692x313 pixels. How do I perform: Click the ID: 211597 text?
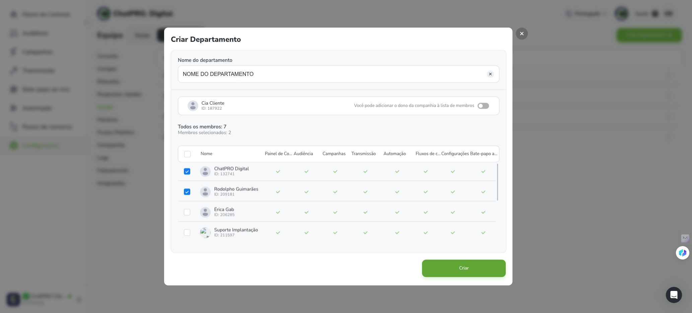[224, 235]
